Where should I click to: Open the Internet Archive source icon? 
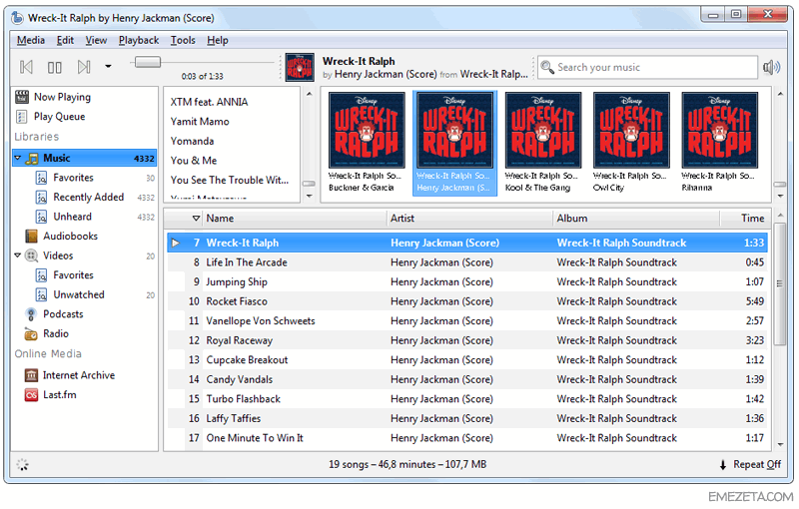tap(31, 375)
